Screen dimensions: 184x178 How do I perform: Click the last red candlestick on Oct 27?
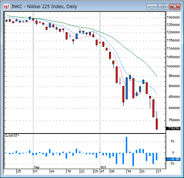(157, 124)
